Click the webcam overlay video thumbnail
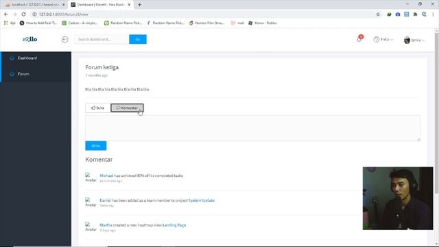Viewport: 439px width, 247px height. click(398, 198)
